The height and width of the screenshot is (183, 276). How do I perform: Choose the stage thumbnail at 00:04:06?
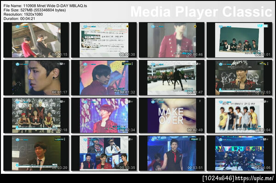239,153
